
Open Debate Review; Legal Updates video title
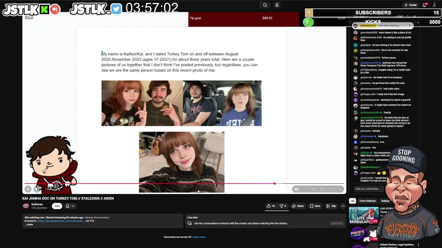[x=396, y=246]
